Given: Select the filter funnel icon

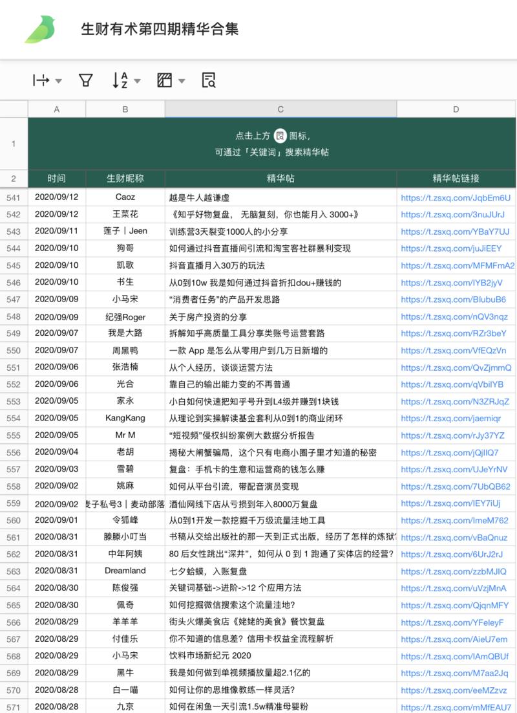Looking at the screenshot, I should point(85,80).
